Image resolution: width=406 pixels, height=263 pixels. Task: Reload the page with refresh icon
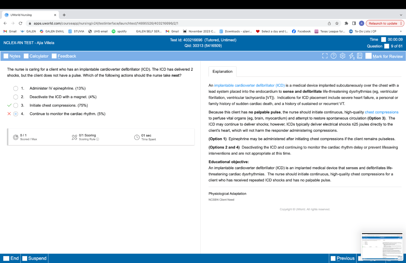pyautogui.click(x=21, y=24)
